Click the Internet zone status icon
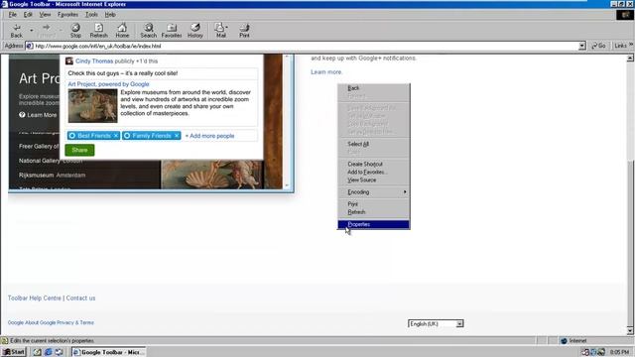Viewport: 635px width, 357px height. pos(564,341)
